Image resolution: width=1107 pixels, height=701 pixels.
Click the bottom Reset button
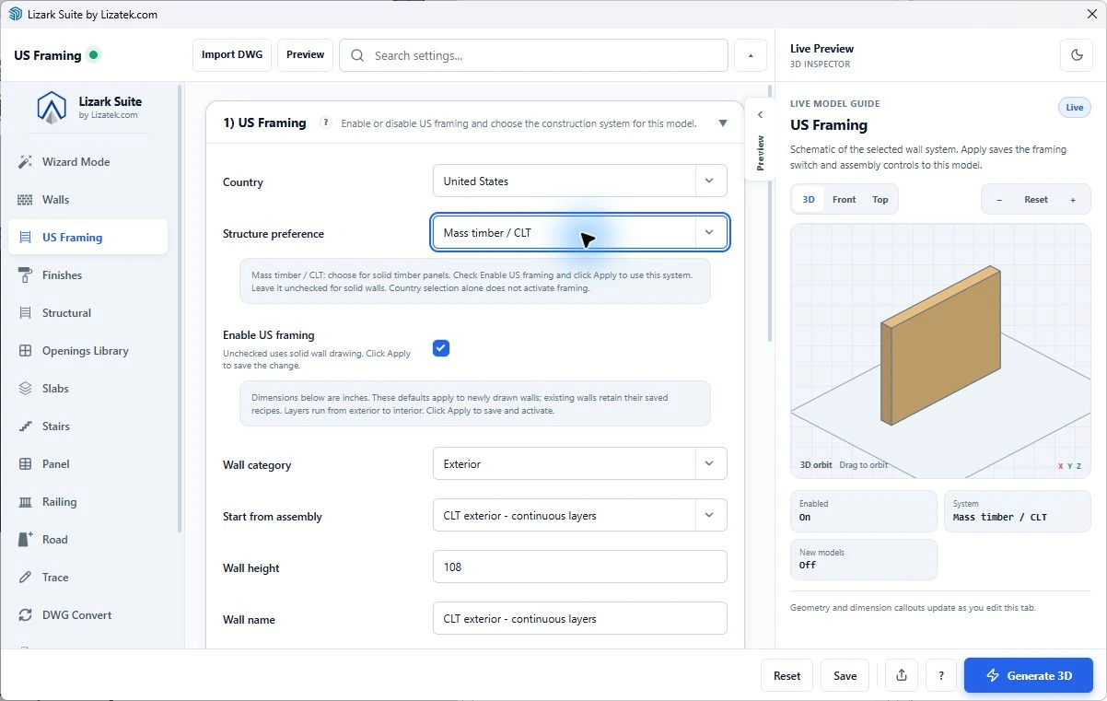pos(787,675)
